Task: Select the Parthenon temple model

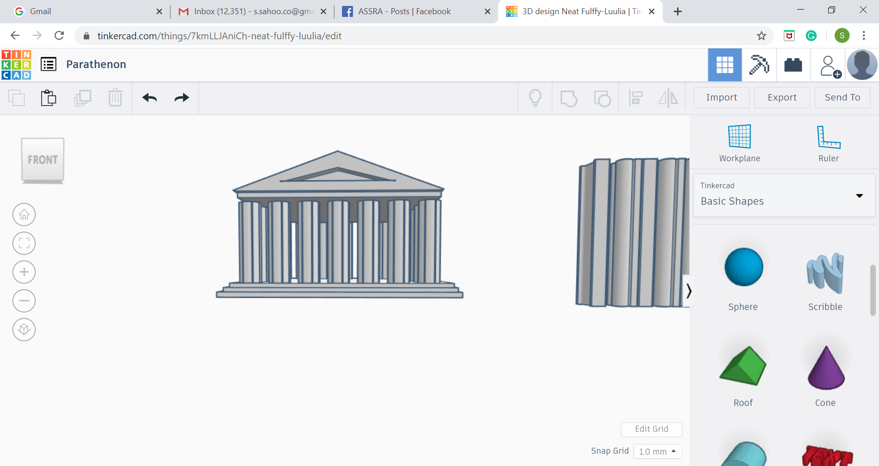Action: [x=339, y=224]
